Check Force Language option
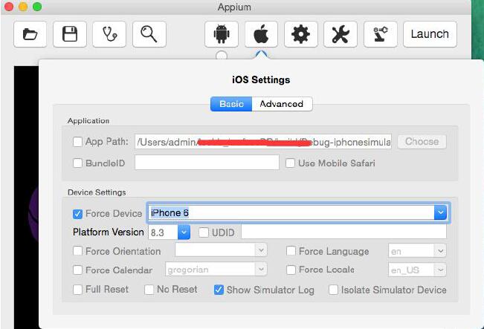 (x=291, y=251)
